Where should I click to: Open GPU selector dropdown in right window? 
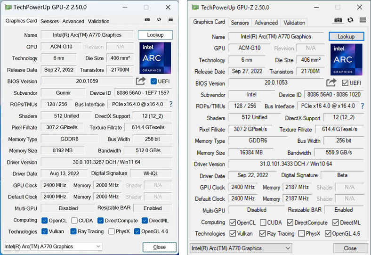click(x=241, y=248)
